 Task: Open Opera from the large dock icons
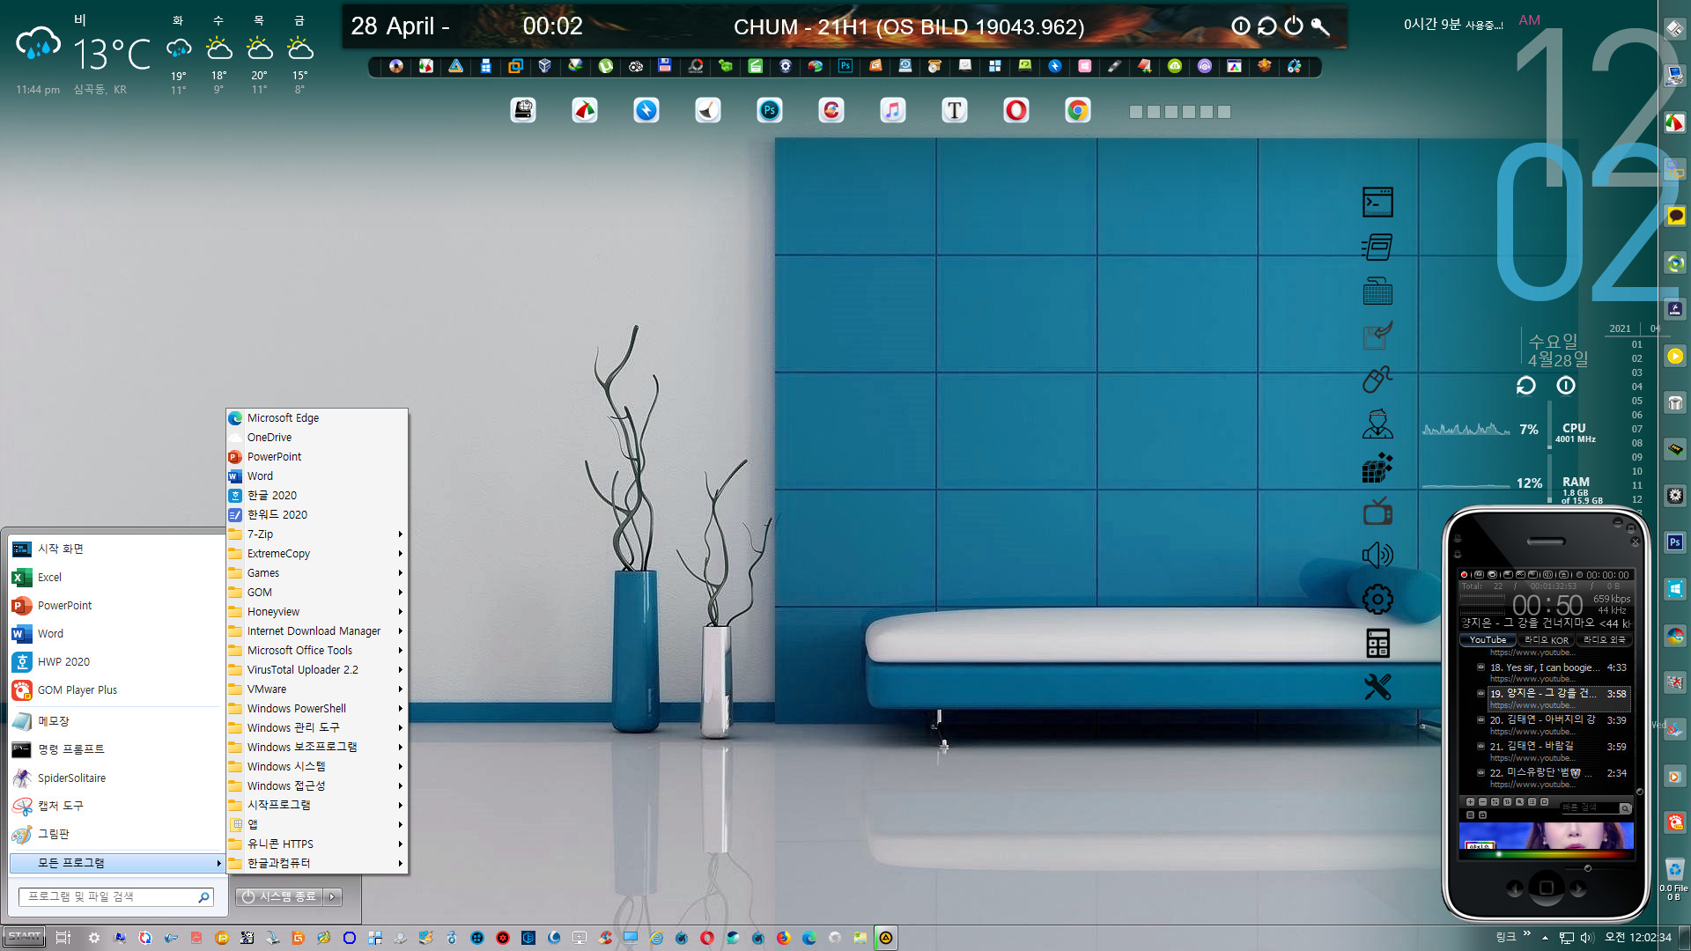[1016, 110]
